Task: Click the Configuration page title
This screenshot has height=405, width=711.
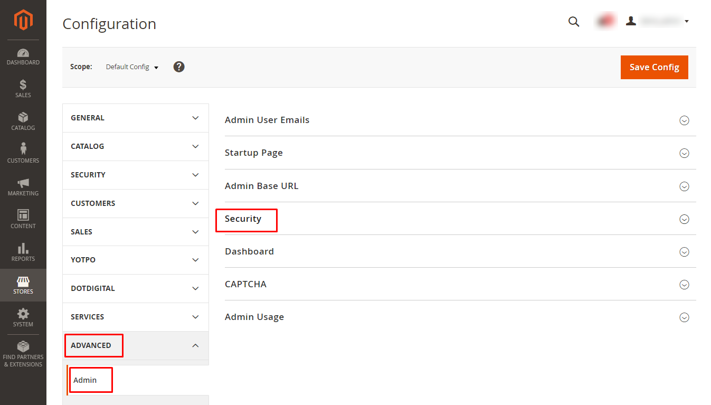Action: (109, 24)
